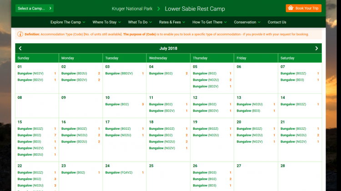The width and height of the screenshot is (341, 191).
Task: Select Bungalow (BG2) on July 18
Action: click(160, 135)
